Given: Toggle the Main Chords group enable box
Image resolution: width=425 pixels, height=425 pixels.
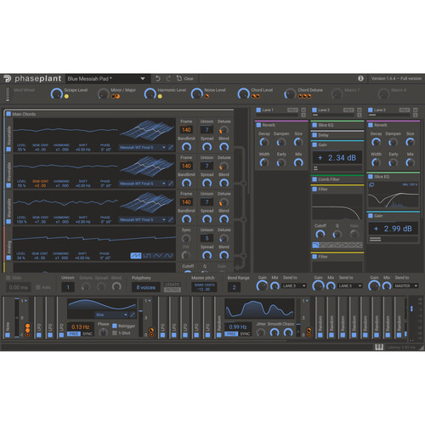Looking at the screenshot, I should click(x=8, y=114).
